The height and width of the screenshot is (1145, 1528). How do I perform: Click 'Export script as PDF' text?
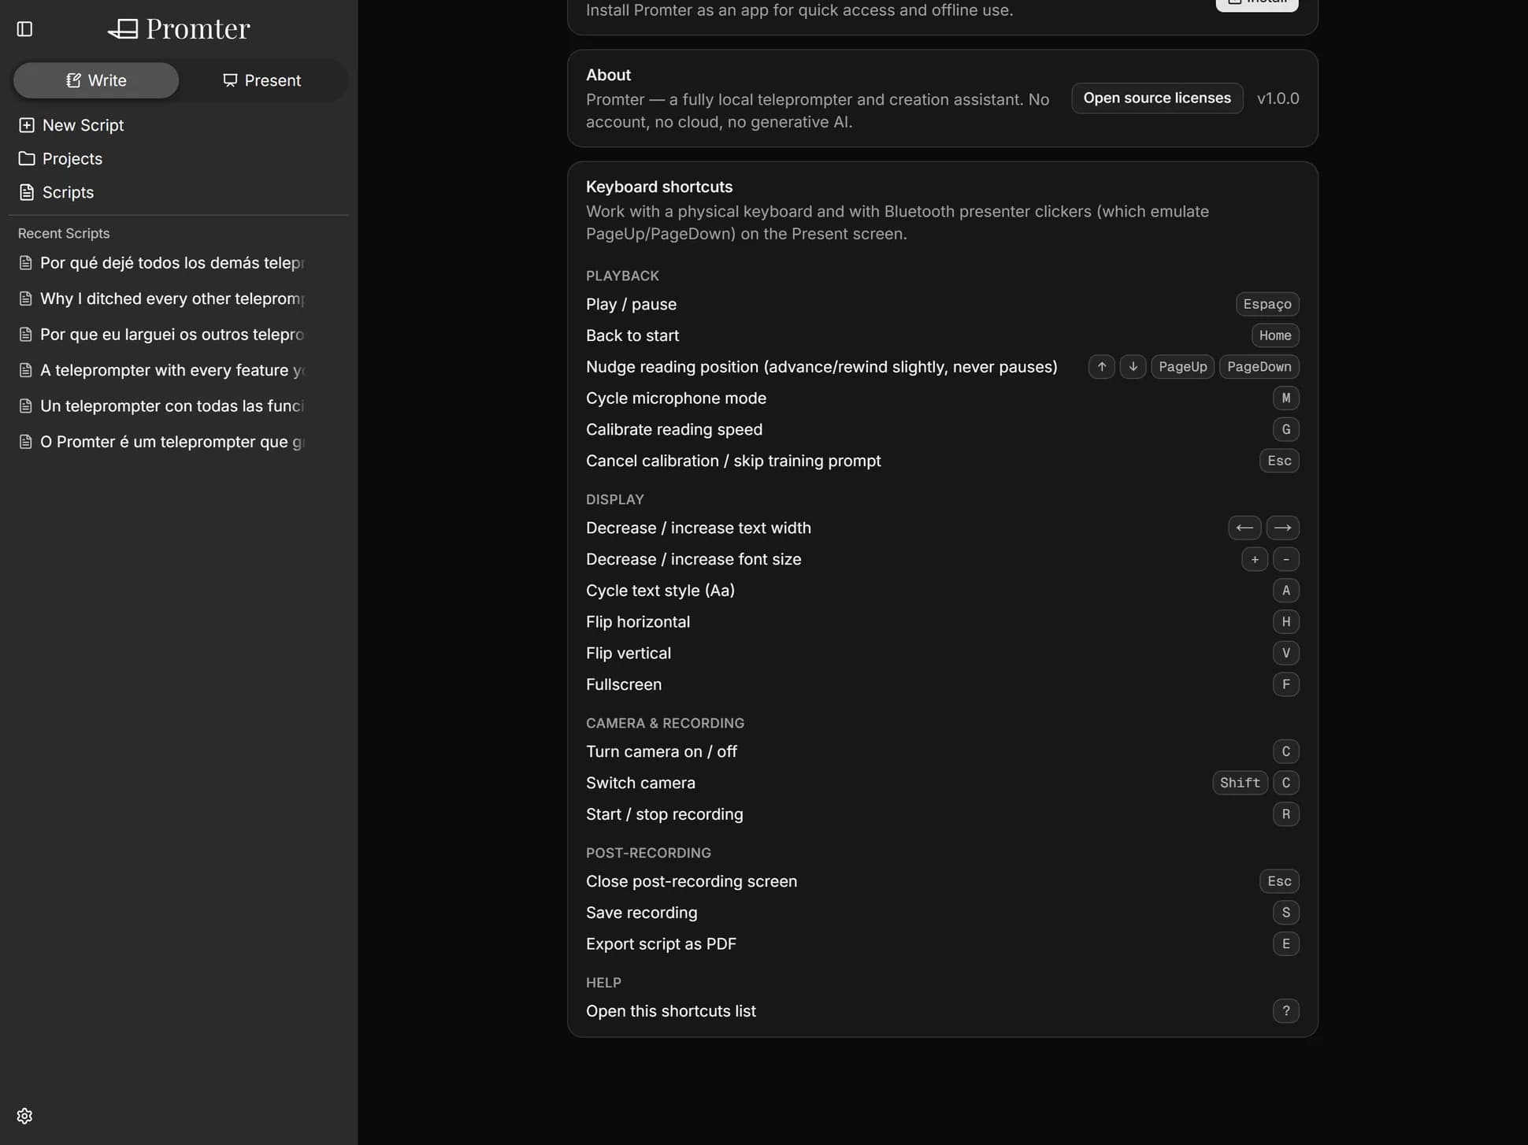click(x=661, y=944)
